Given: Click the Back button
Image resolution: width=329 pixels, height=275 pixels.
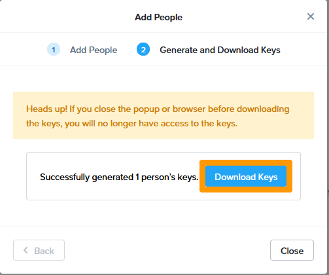Looking at the screenshot, I should point(39,250).
